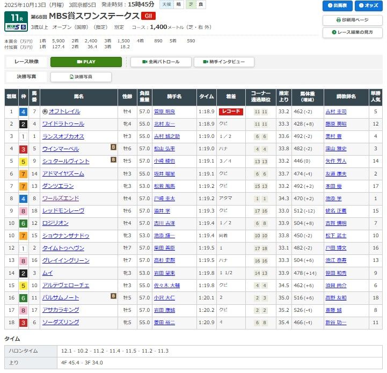View the 決勝写真 photo finish button

pos(81,77)
